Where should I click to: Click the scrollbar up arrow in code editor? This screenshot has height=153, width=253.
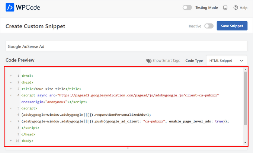point(245,70)
